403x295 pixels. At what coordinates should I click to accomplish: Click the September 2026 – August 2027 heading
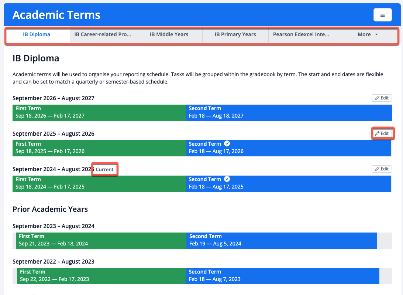[x=54, y=98]
